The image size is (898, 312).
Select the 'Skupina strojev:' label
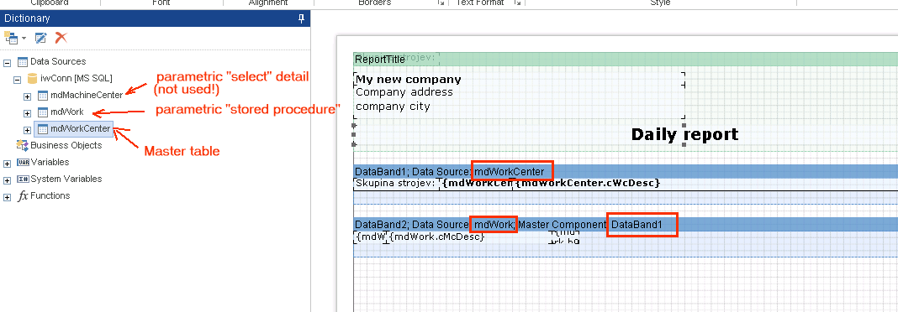click(396, 184)
